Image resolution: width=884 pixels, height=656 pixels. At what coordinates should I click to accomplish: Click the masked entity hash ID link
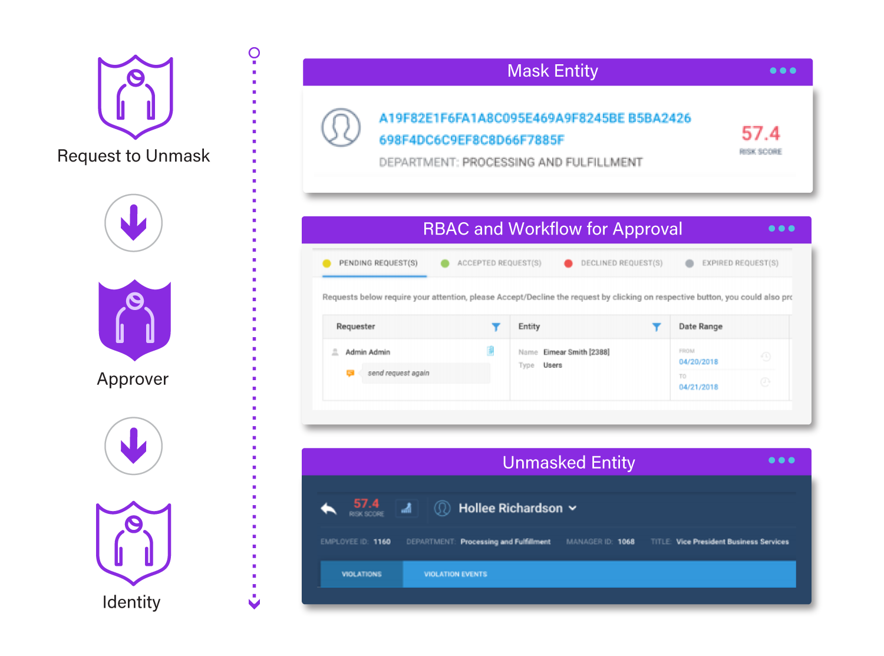[534, 118]
